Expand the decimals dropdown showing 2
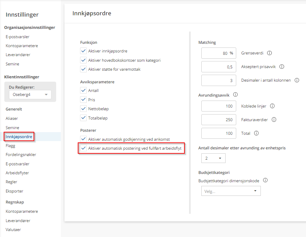This screenshot has width=306, height=237. pyautogui.click(x=213, y=158)
